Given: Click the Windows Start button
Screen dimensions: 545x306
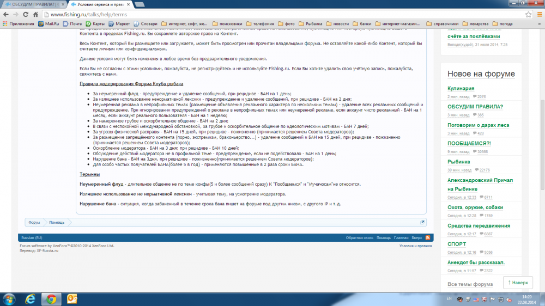Looking at the screenshot, I should tap(9, 299).
